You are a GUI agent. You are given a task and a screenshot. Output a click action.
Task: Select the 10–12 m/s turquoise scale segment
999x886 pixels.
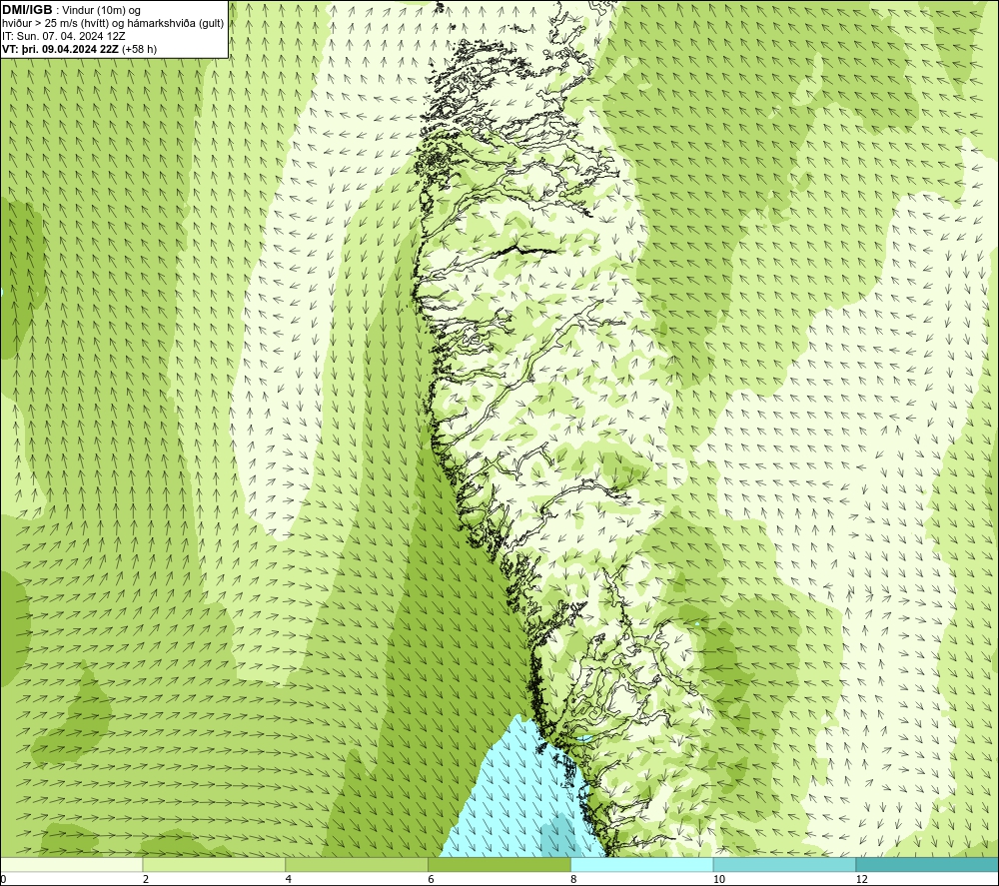tap(785, 865)
